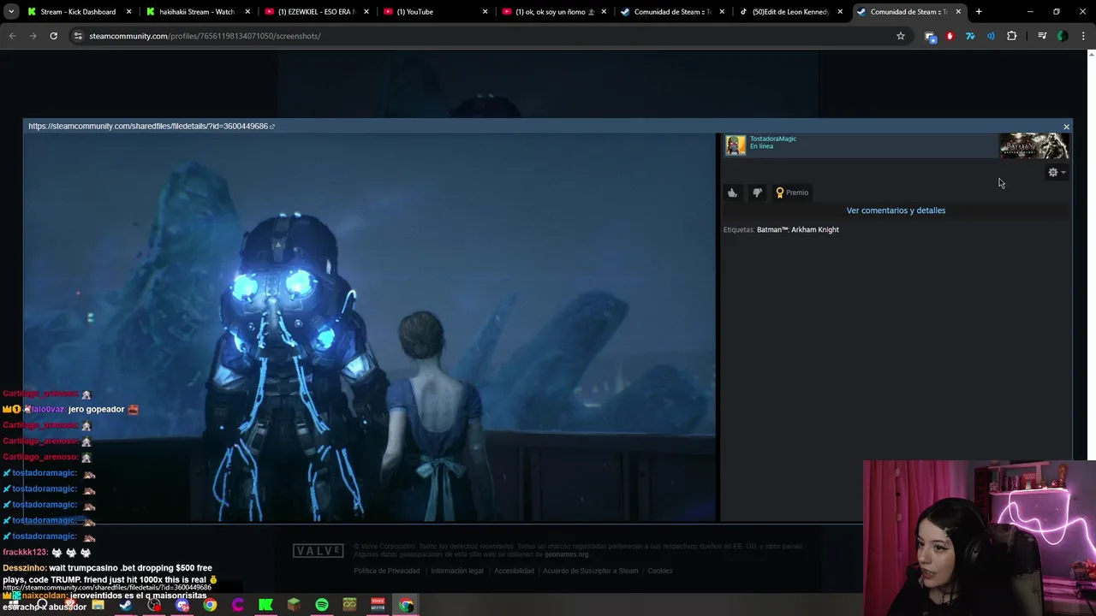Open Chrome three-dot menu

pyautogui.click(x=1082, y=36)
